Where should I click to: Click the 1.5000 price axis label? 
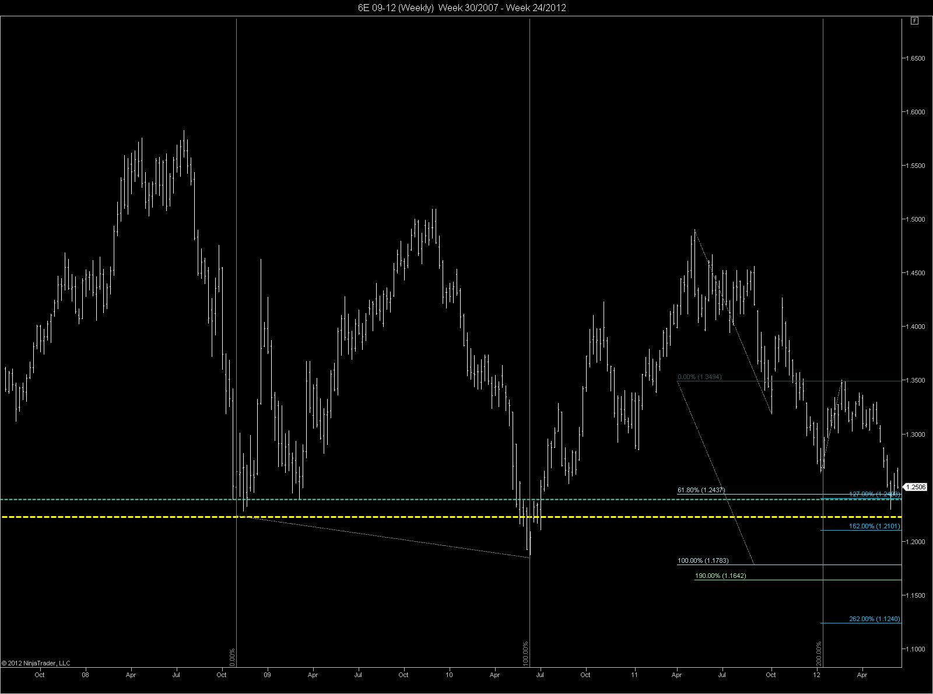tap(916, 219)
